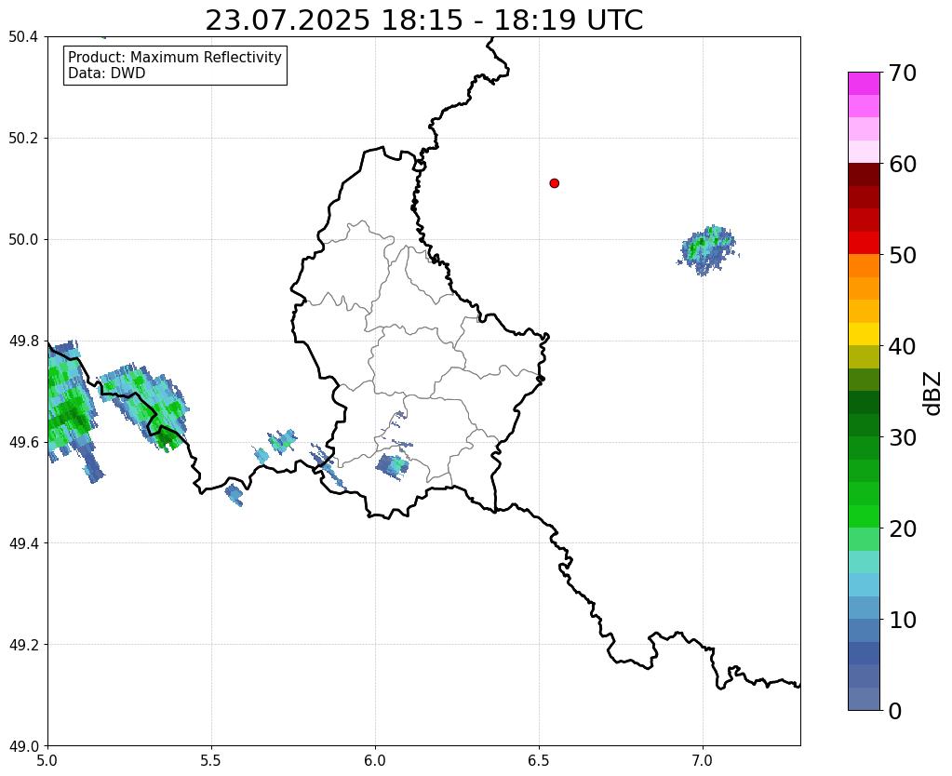Pick the magenta swatch at colorbar top
The height and width of the screenshot is (776, 952).
[x=864, y=84]
